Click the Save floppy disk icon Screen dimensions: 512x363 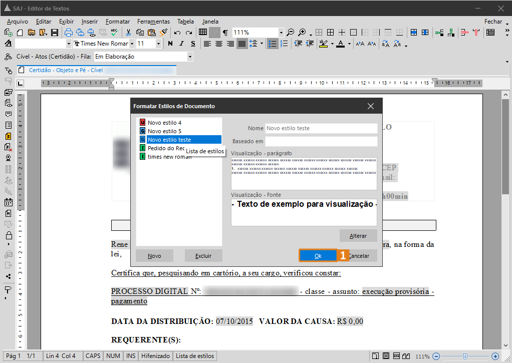click(x=55, y=33)
